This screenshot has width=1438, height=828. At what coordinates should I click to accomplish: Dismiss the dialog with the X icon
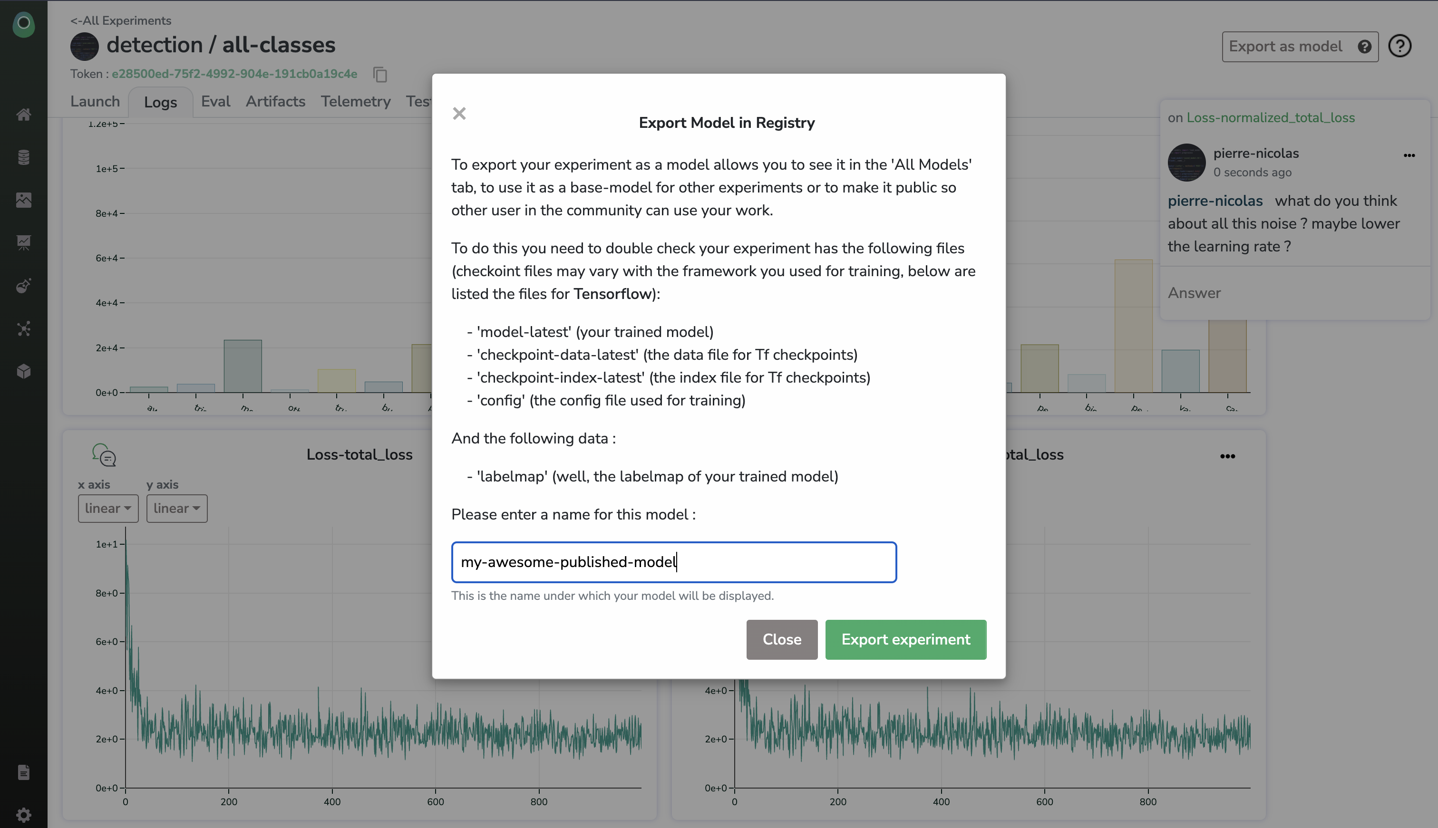pyautogui.click(x=459, y=114)
